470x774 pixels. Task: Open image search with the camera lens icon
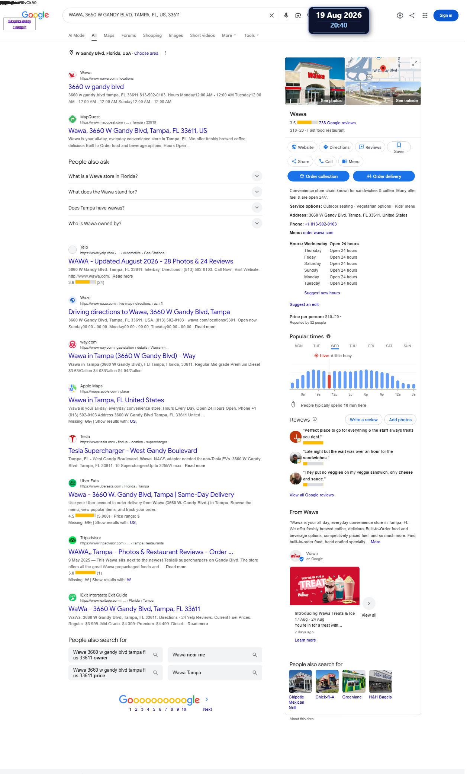(298, 16)
